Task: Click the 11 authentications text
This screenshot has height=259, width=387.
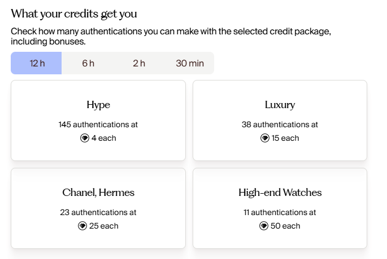Action: tap(280, 212)
